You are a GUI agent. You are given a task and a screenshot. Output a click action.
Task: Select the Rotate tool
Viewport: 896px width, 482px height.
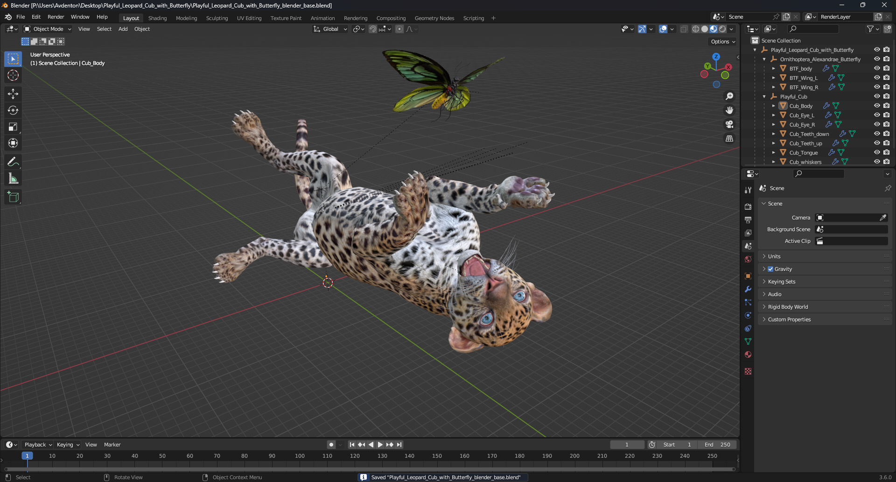(13, 110)
